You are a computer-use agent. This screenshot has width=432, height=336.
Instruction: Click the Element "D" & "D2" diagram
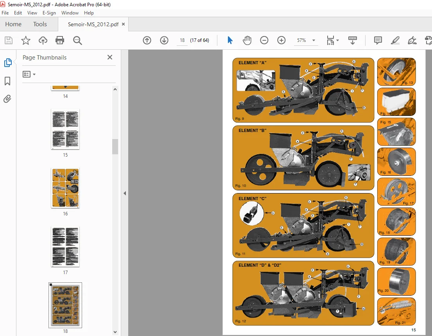pos(303,293)
